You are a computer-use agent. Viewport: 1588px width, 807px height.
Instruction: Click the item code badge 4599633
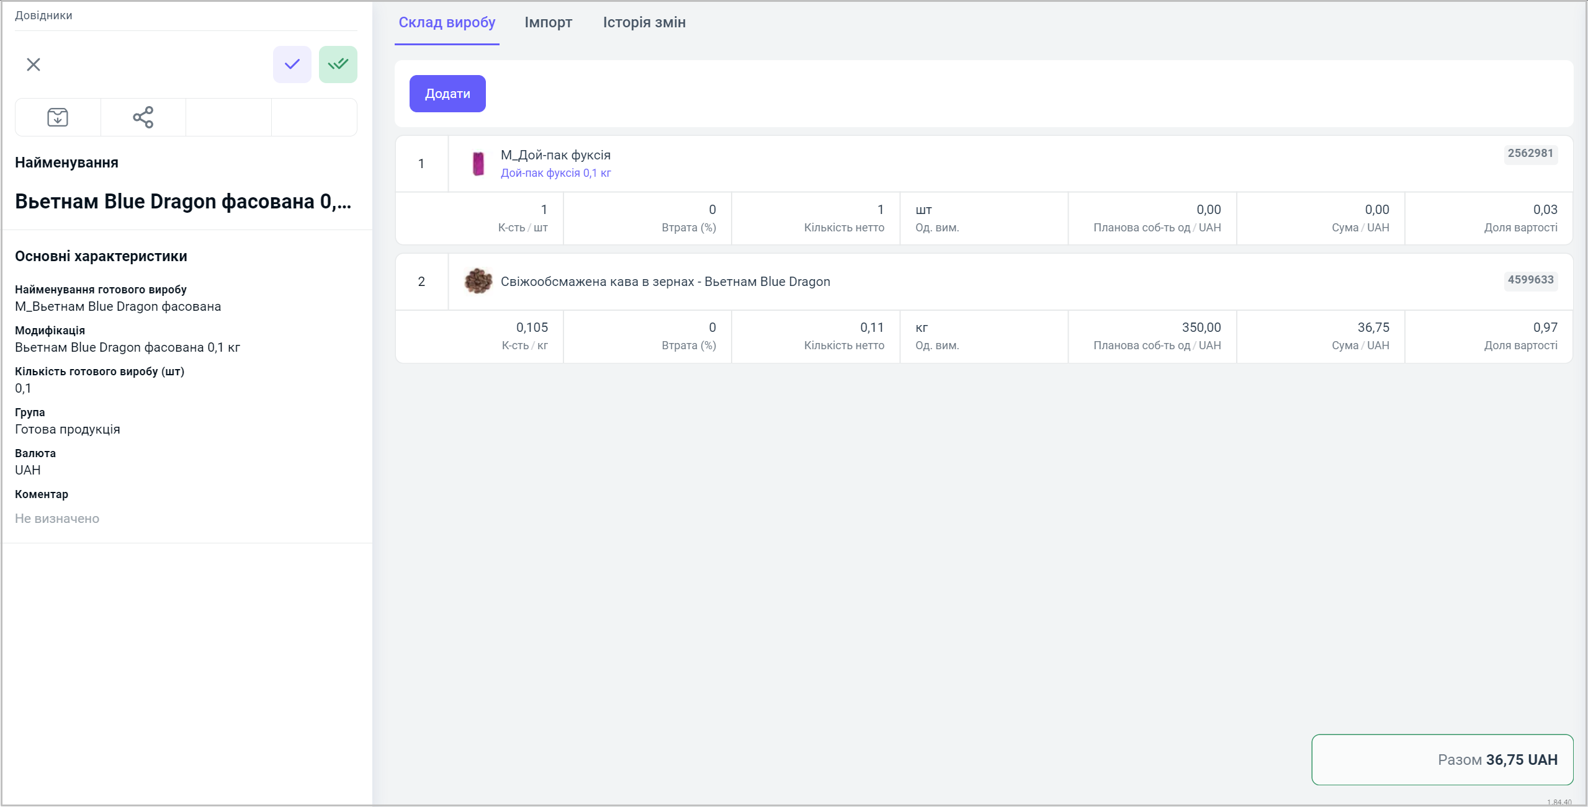(1530, 280)
